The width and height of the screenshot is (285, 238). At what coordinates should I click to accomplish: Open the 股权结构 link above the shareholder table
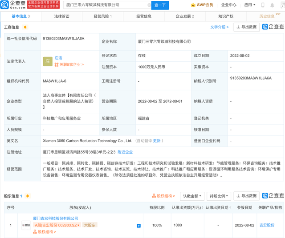click(163, 196)
